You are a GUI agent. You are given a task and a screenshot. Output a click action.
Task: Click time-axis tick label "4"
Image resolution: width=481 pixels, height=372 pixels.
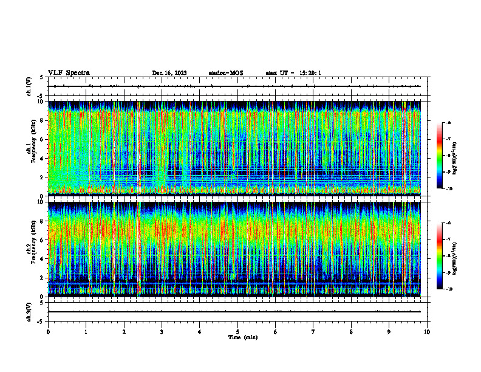tap(199, 332)
